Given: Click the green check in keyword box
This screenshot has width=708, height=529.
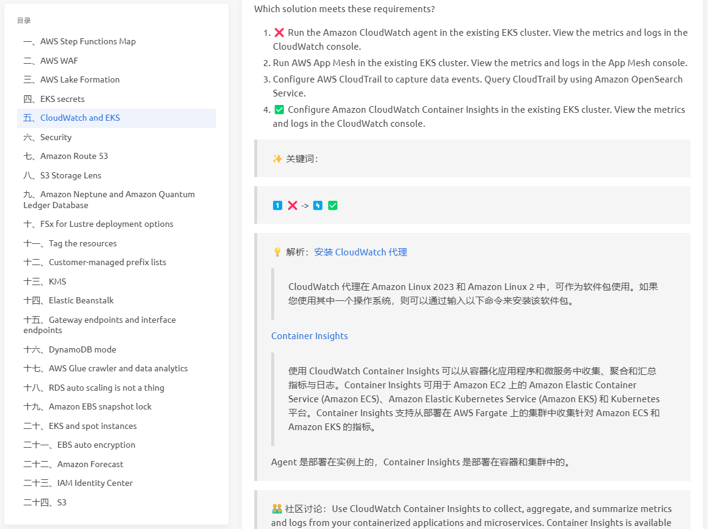Looking at the screenshot, I should point(333,206).
